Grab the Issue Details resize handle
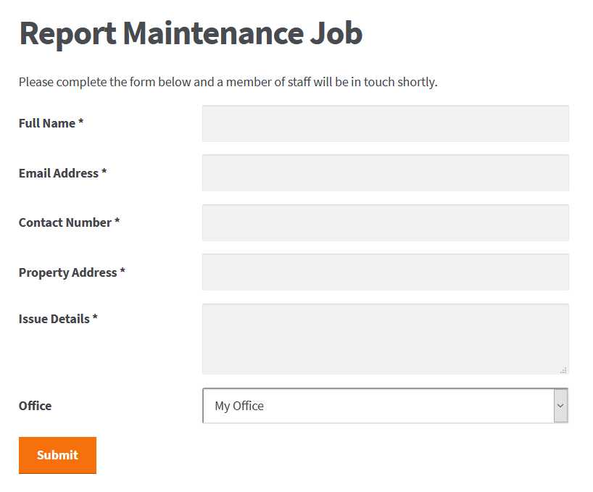 click(563, 370)
